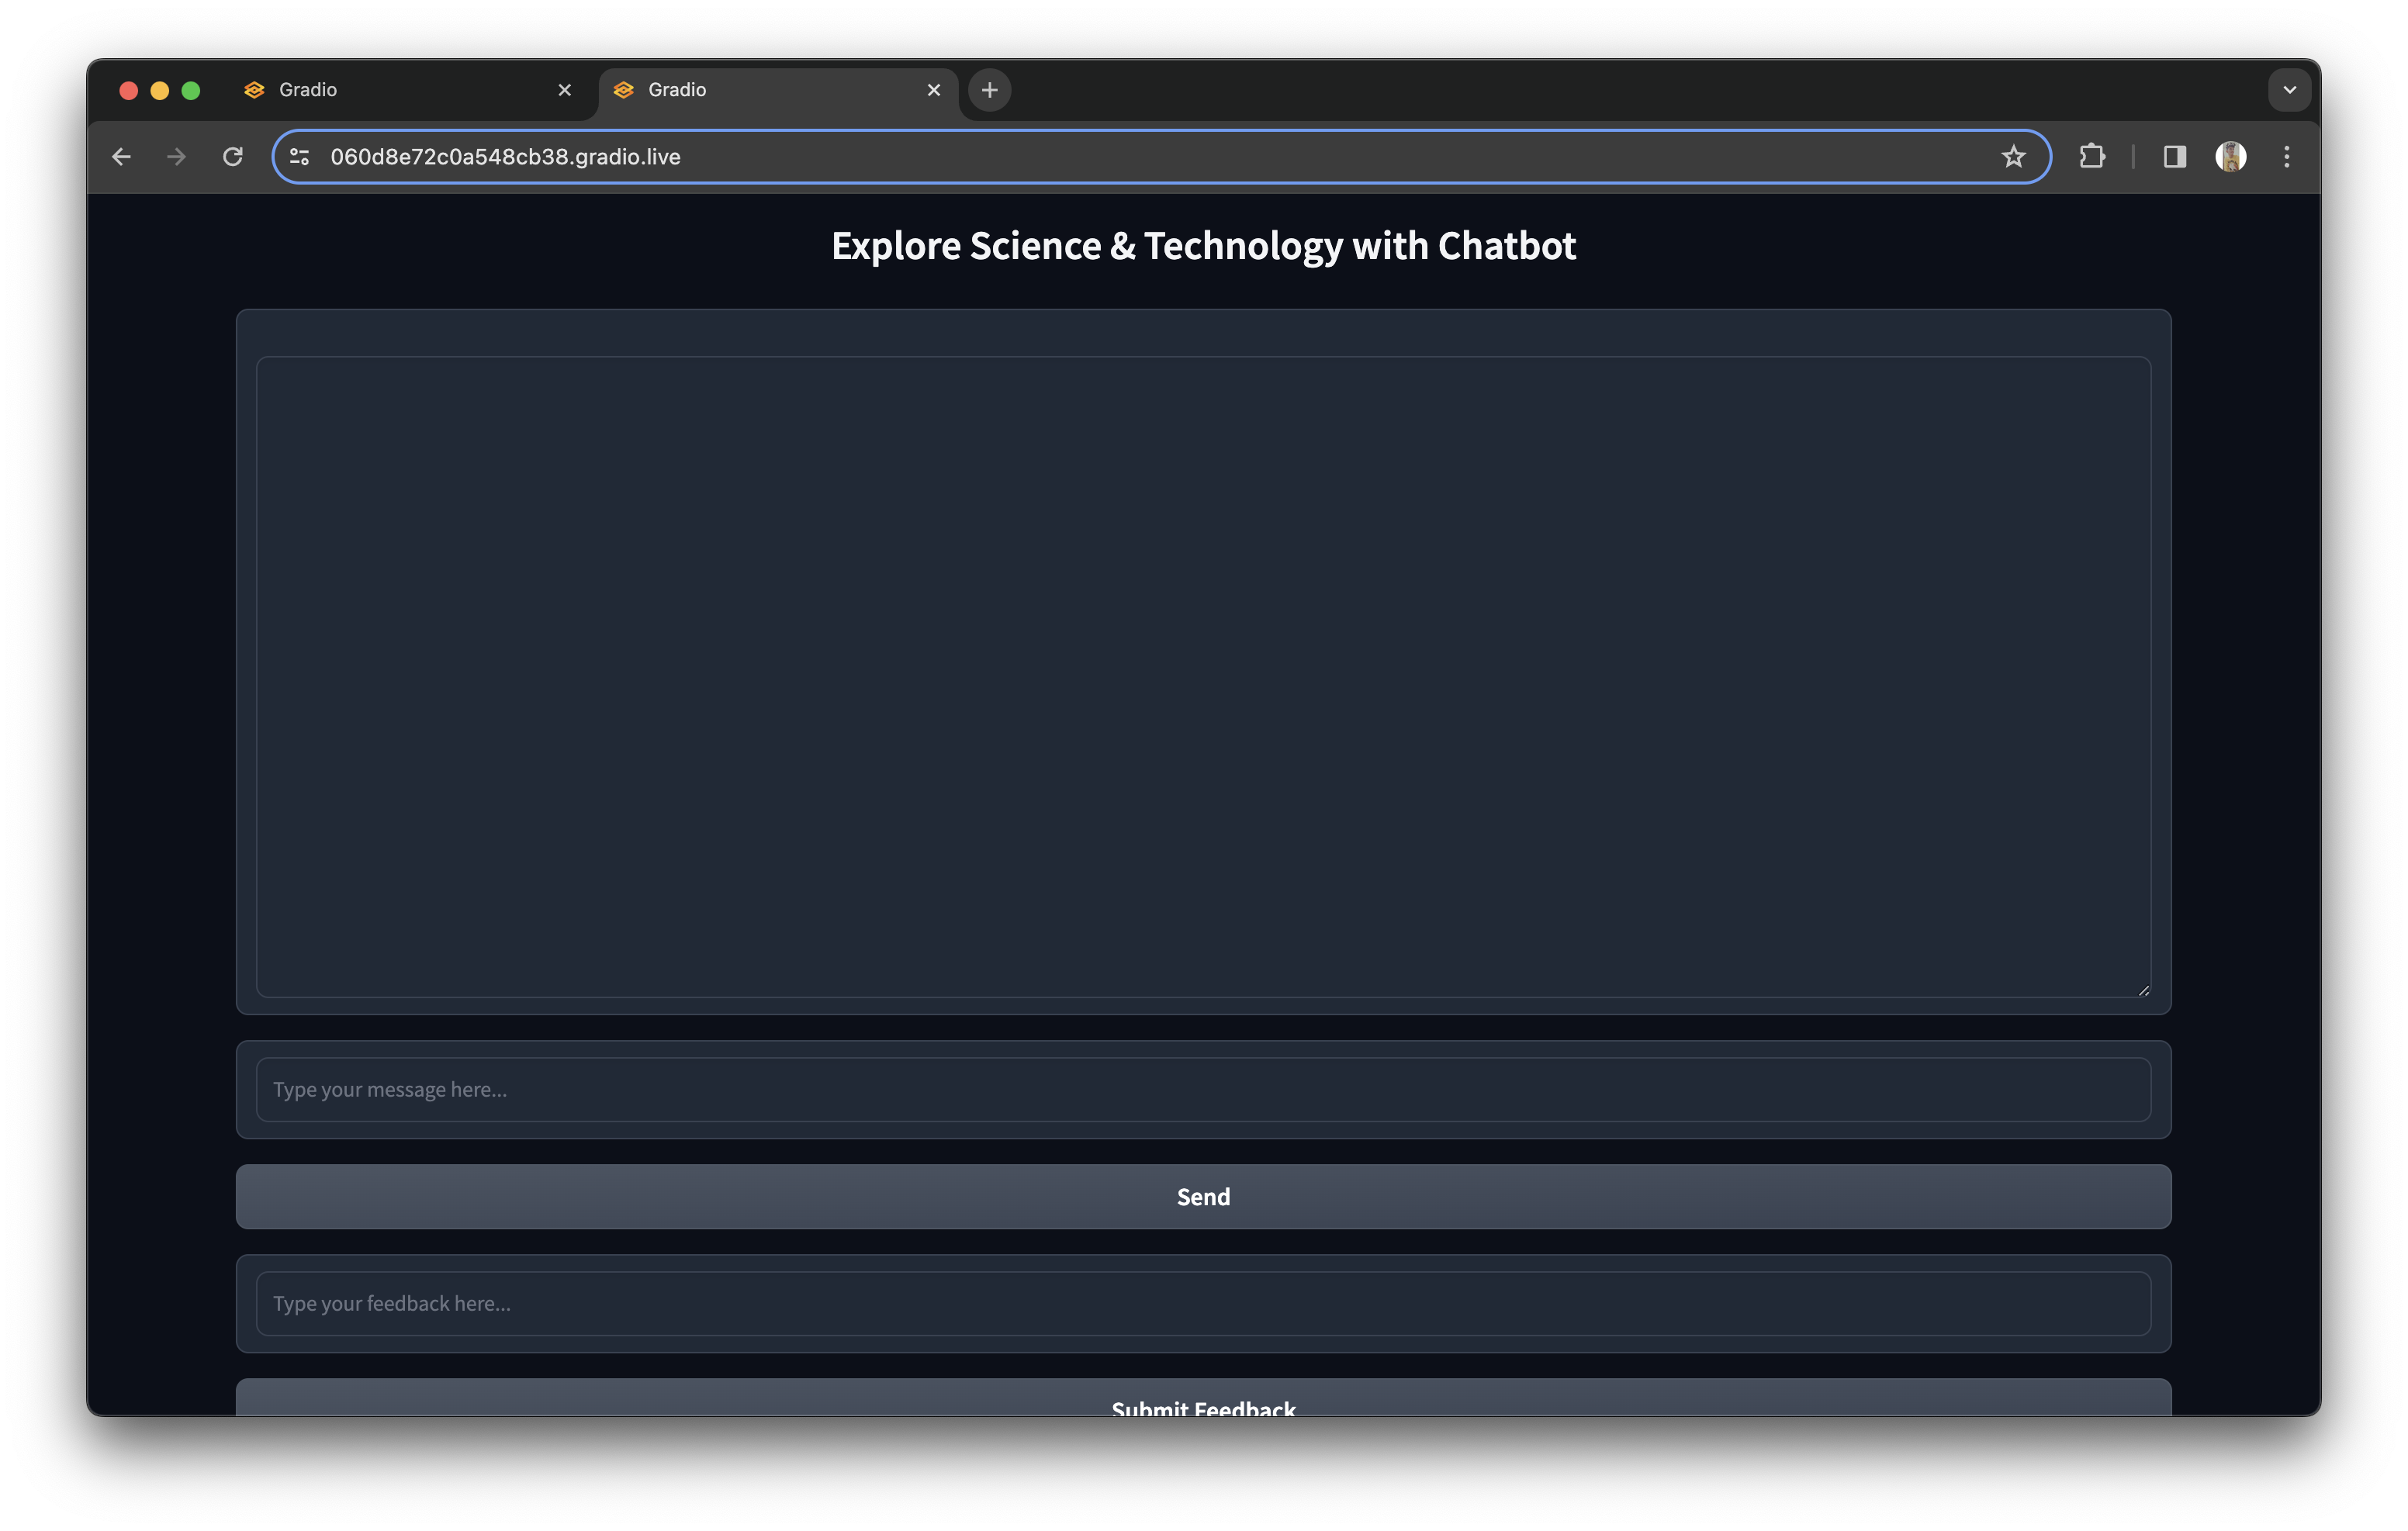Focus the 'Type your feedback here...' field
This screenshot has width=2408, height=1531.
1204,1304
